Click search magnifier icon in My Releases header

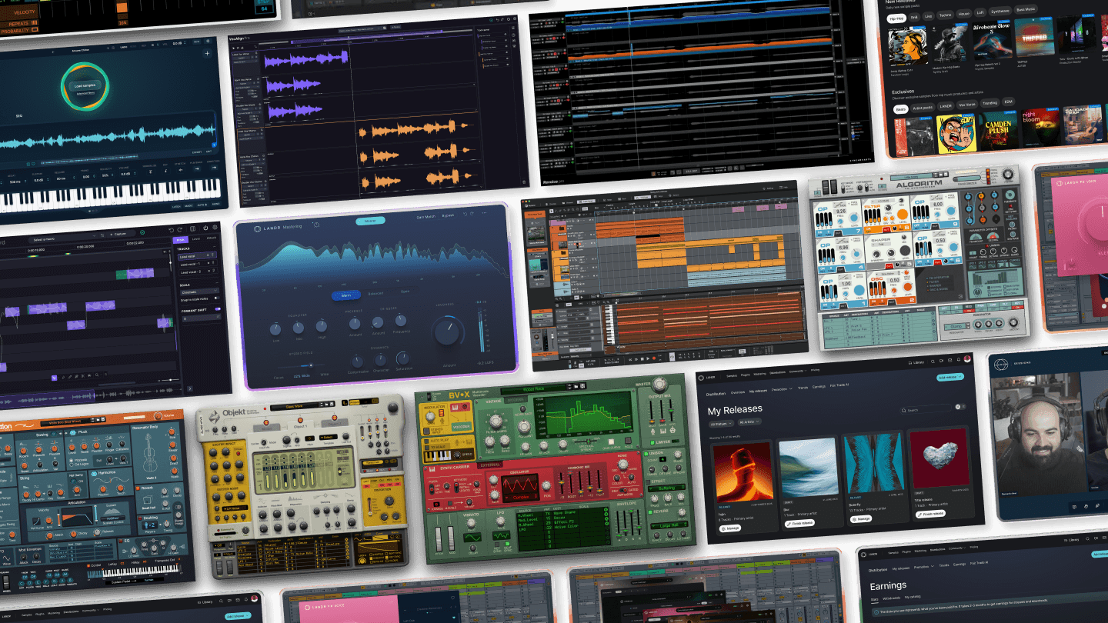click(x=933, y=361)
